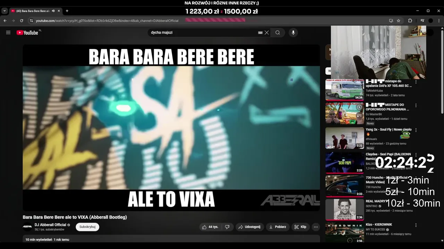Viewport: 444px width, 249px height.
Task: Click the ToNieMrKuba channel name
Action: click(x=374, y=91)
